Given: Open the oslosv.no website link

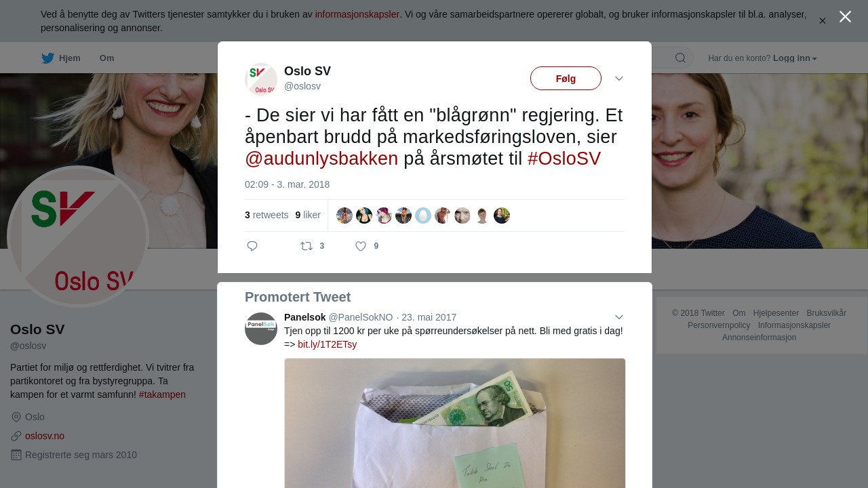Looking at the screenshot, I should (45, 436).
